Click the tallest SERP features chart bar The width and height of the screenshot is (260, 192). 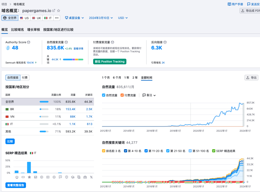pyautogui.click(x=29, y=167)
